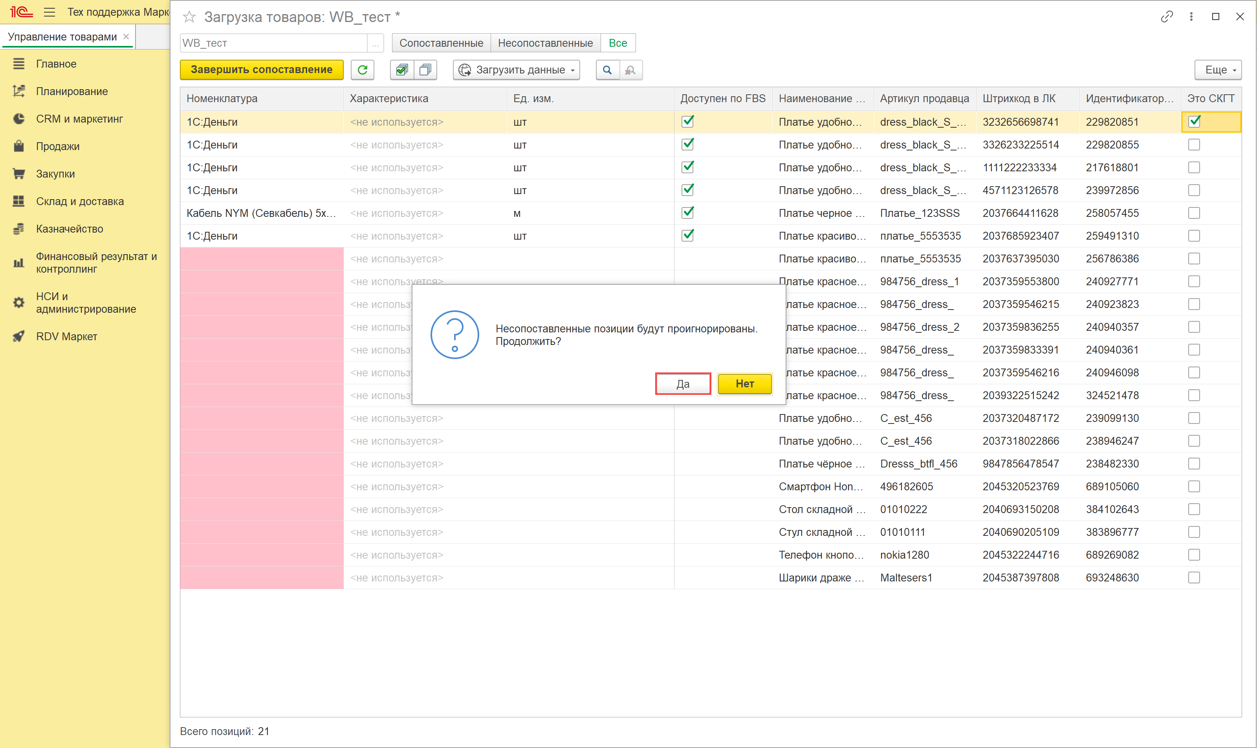Uncheck Это СКГТ in first row
Viewport: 1257px width, 748px height.
[x=1194, y=121]
